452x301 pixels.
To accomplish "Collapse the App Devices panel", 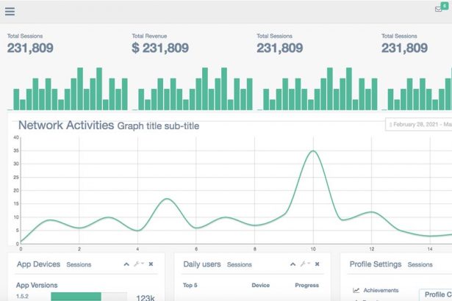I will click(126, 264).
